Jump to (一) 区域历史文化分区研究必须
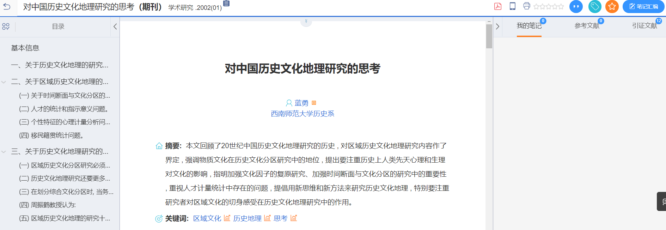The image size is (666, 230). coord(65,165)
